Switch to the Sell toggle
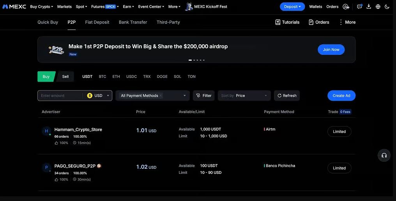The height and width of the screenshot is (201, 396). click(x=65, y=77)
